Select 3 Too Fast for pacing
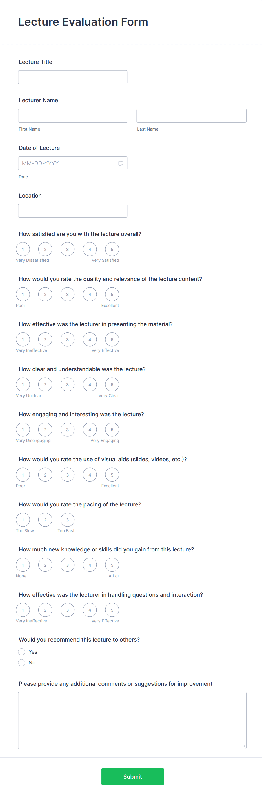Image resolution: width=262 pixels, height=799 pixels. tap(67, 519)
